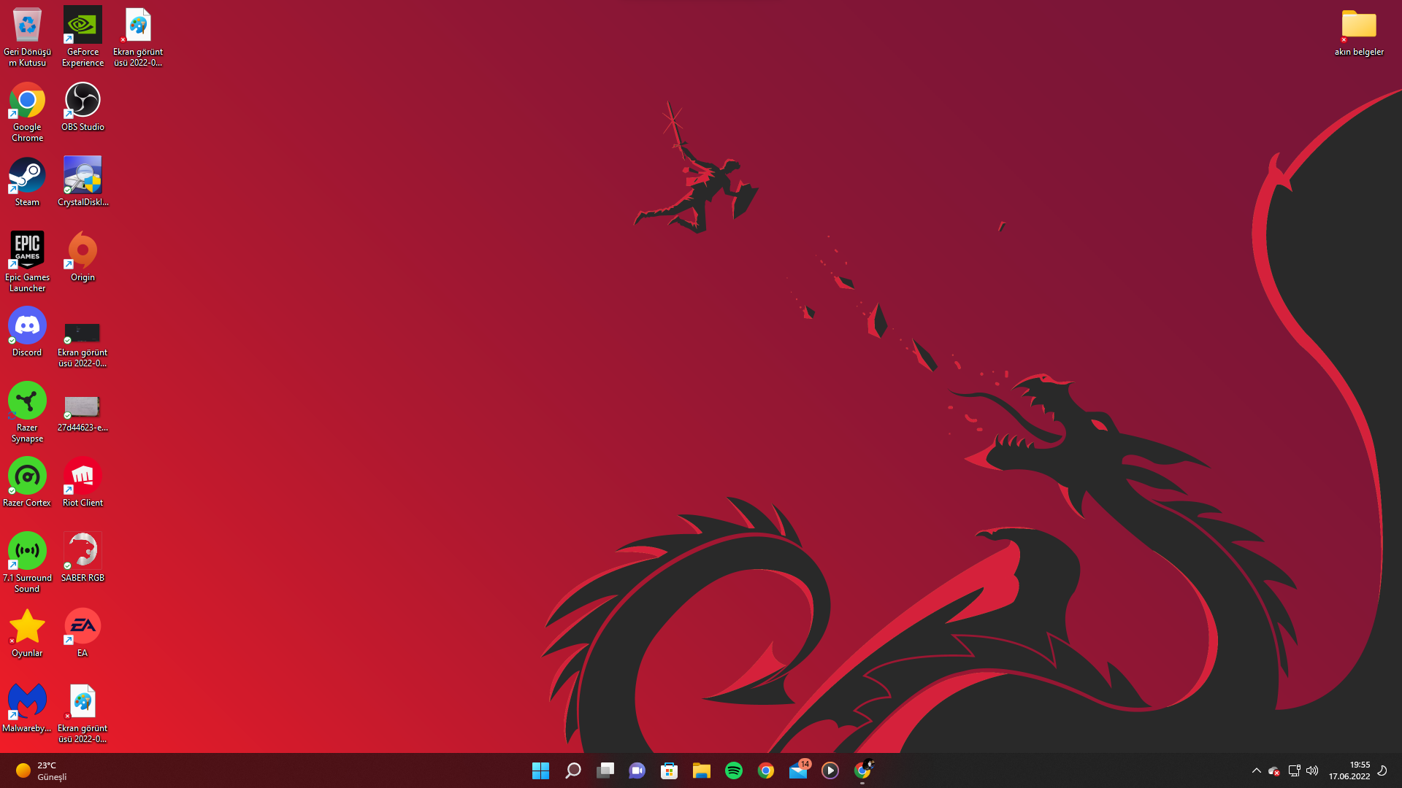
Task: Click the clock showing 19:55
Action: point(1349,770)
